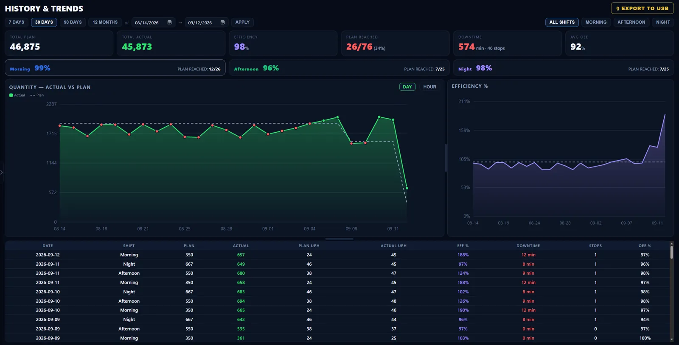679x345 pixels.
Task: Click the last data point on the quantity chart
Action: 407,188
